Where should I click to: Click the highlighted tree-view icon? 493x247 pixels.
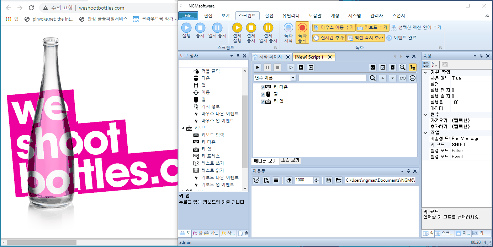click(413, 67)
